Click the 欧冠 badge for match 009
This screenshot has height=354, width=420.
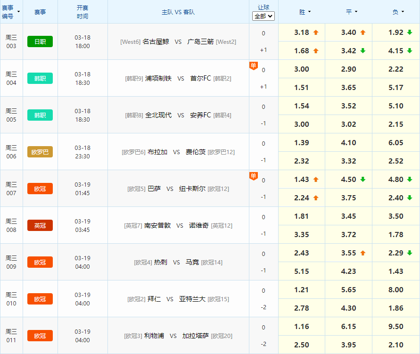tap(40, 262)
